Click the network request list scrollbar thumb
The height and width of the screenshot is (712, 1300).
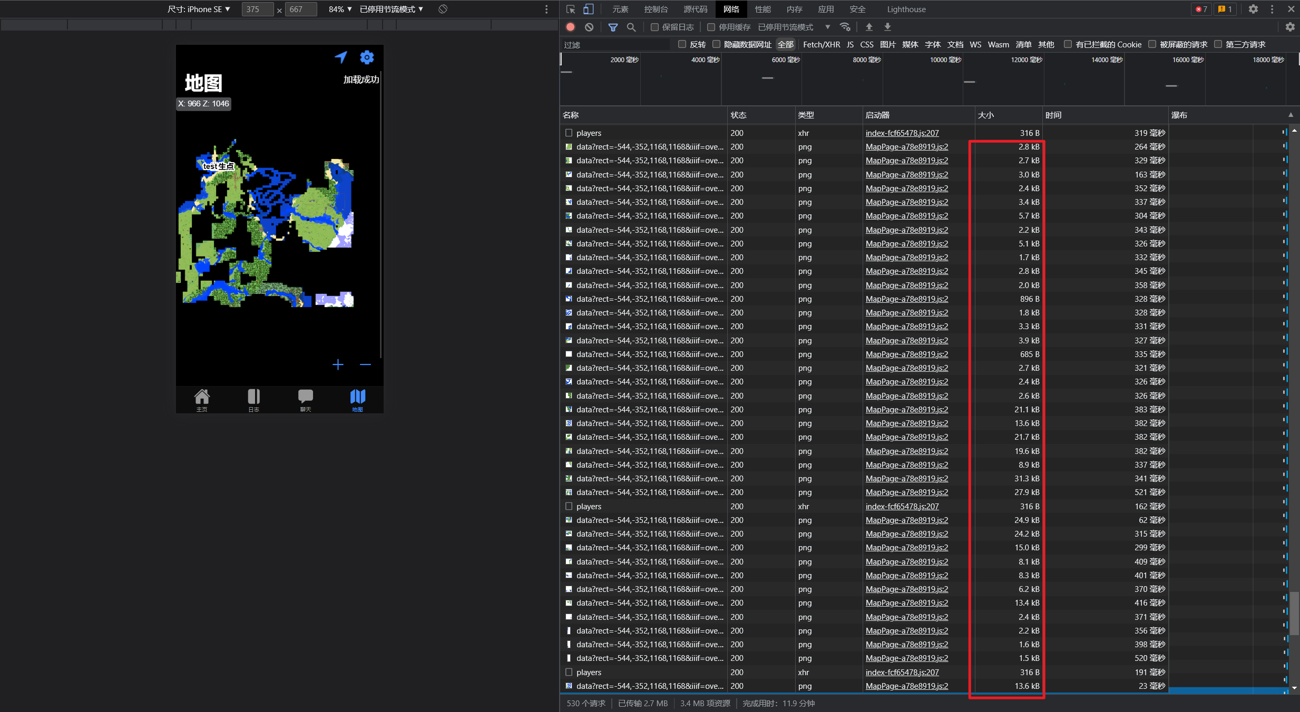click(1294, 614)
